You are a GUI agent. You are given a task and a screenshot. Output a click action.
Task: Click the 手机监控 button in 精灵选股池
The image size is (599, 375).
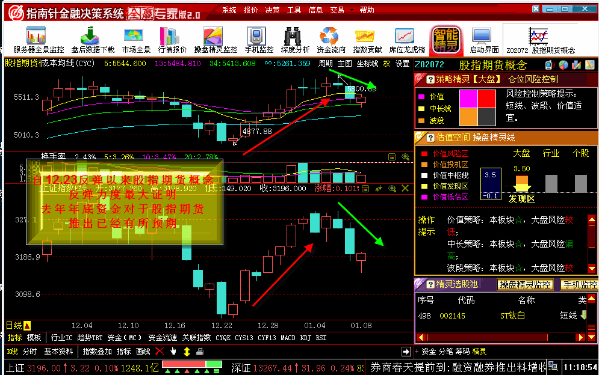580,285
